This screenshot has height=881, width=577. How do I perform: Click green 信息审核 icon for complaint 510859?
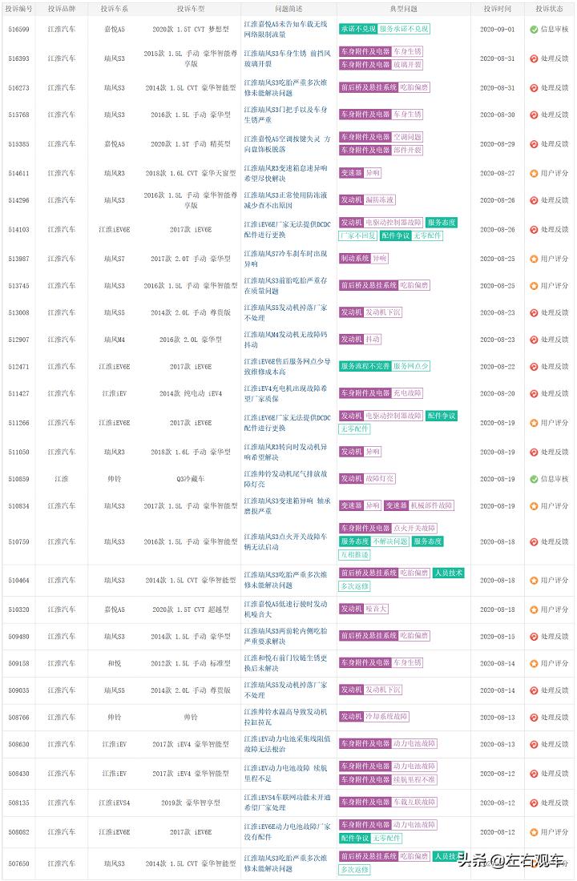534,479
